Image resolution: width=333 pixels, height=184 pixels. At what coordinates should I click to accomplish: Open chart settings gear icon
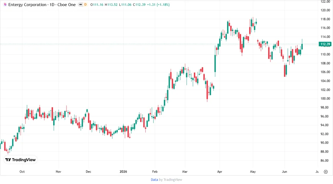(x=326, y=172)
